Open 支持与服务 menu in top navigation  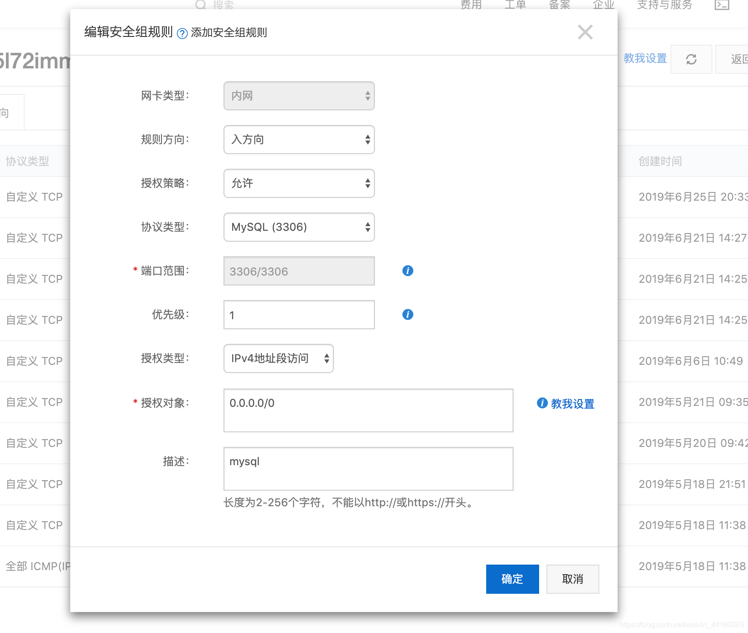coord(665,5)
